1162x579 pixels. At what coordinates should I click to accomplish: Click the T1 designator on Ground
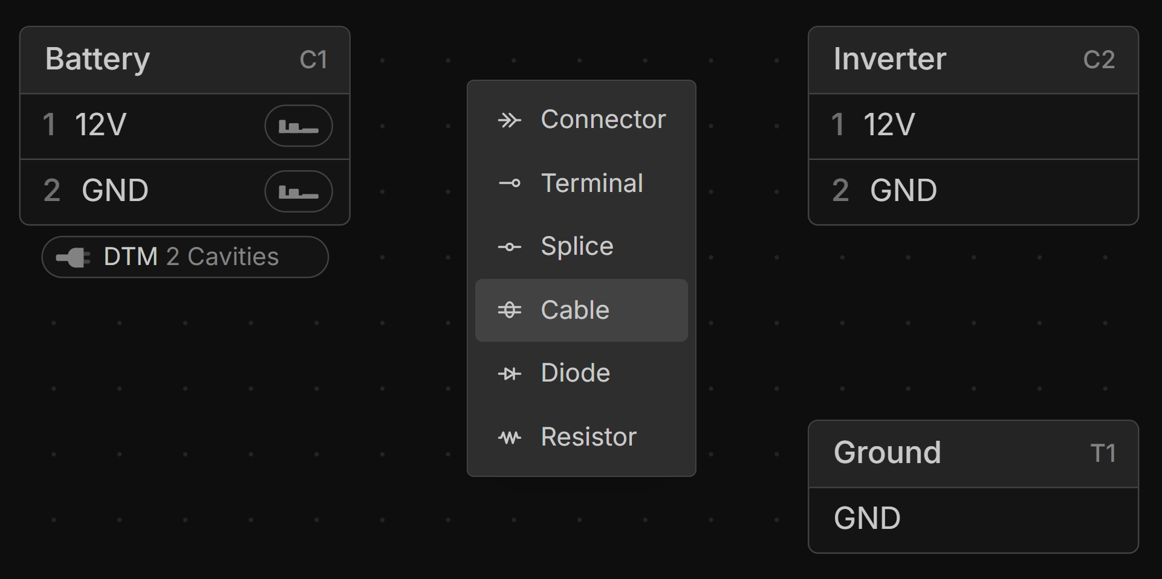click(1103, 453)
